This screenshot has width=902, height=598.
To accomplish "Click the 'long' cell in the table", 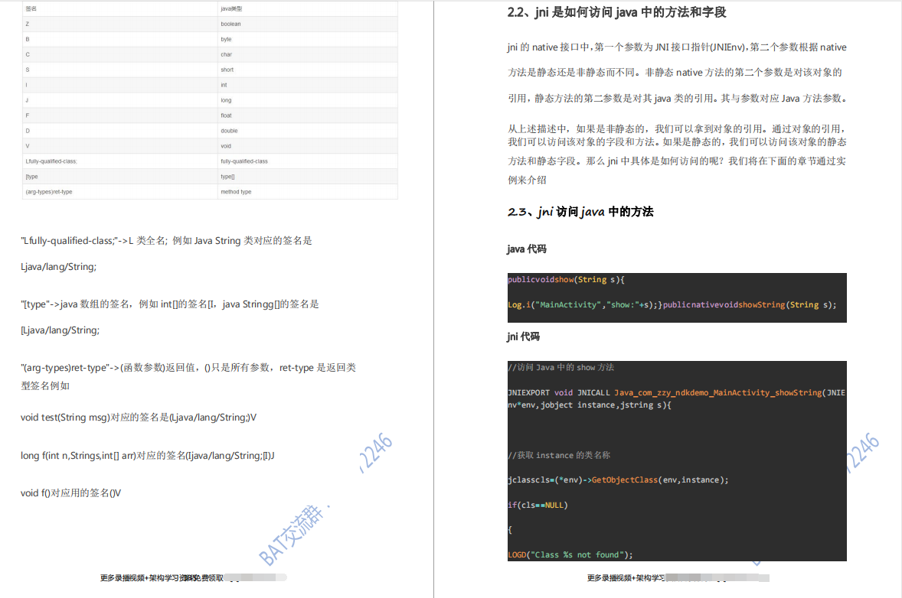I will click(x=307, y=100).
